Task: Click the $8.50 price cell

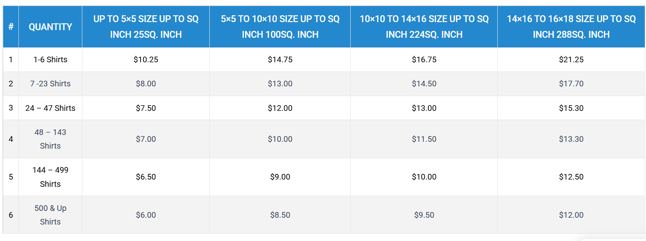Action: coord(280,215)
